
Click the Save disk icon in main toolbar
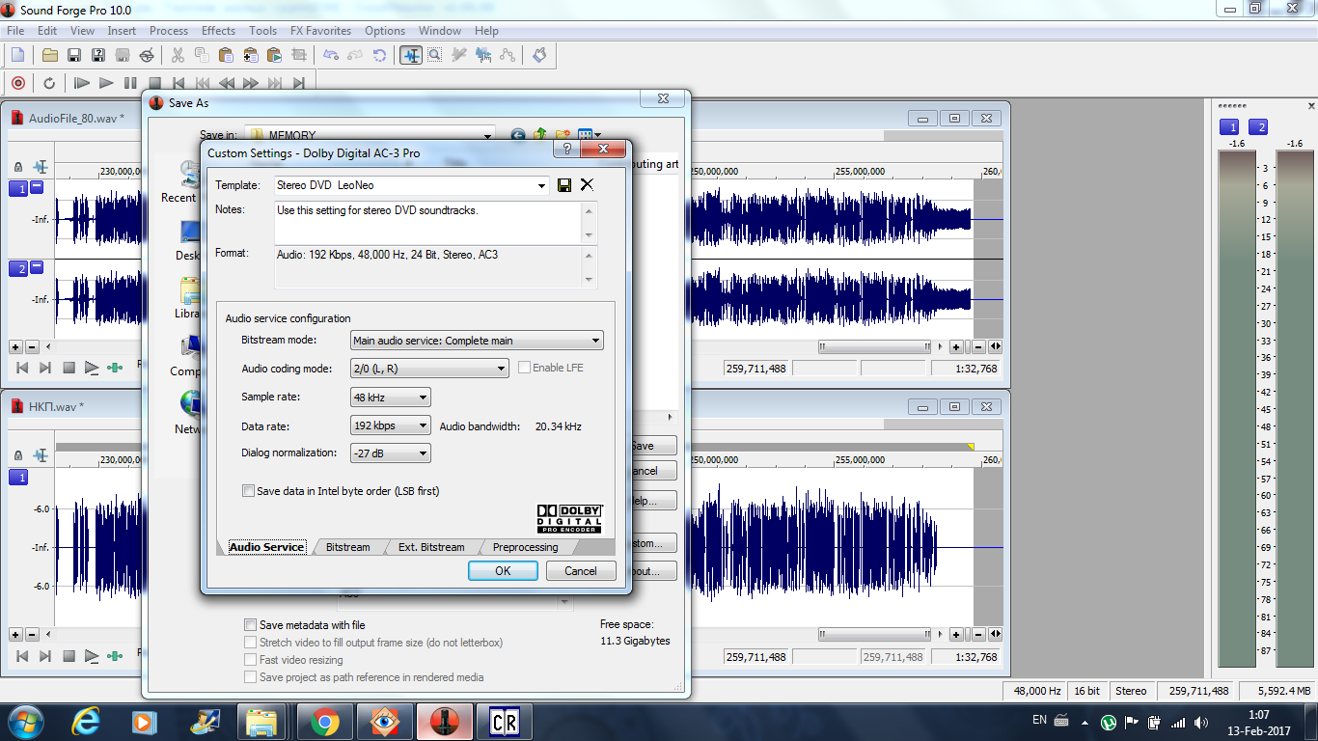pos(73,55)
